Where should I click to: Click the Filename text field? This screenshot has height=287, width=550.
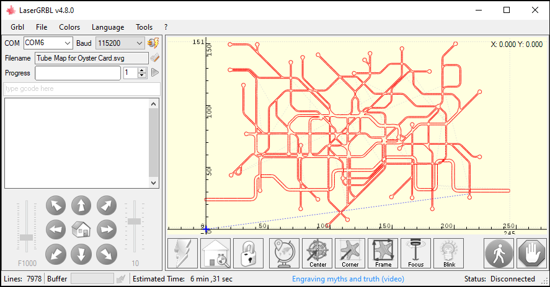tap(92, 58)
